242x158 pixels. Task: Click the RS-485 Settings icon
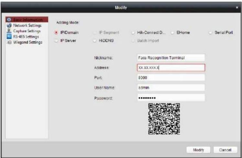(x=9, y=37)
